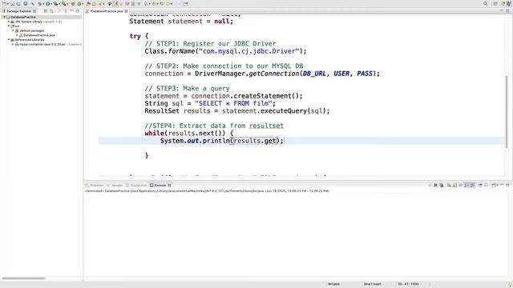Save the current file with Save icon
This screenshot has width=513, height=288.
(x=13, y=4)
